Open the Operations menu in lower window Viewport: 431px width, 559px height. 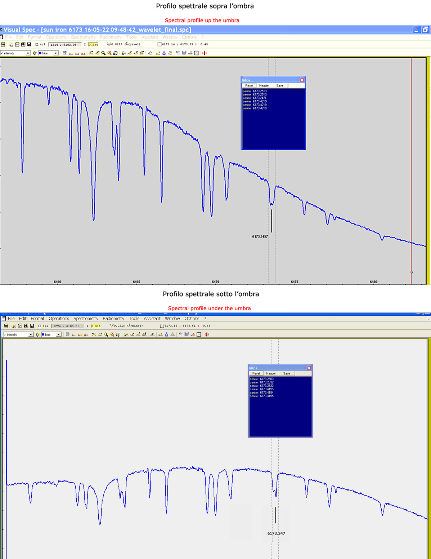point(59,319)
